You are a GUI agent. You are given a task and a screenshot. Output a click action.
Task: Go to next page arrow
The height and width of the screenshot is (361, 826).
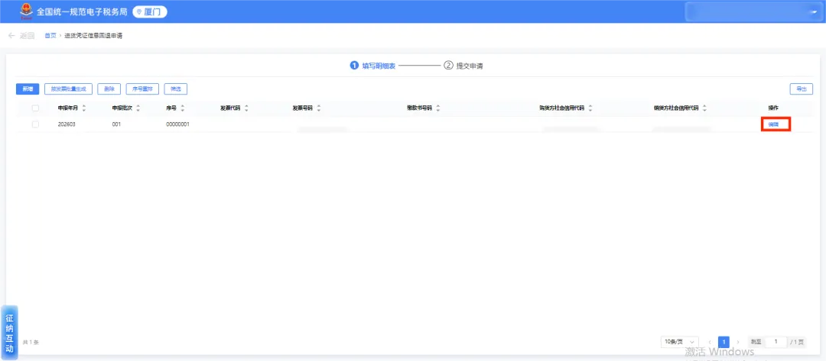pos(738,342)
